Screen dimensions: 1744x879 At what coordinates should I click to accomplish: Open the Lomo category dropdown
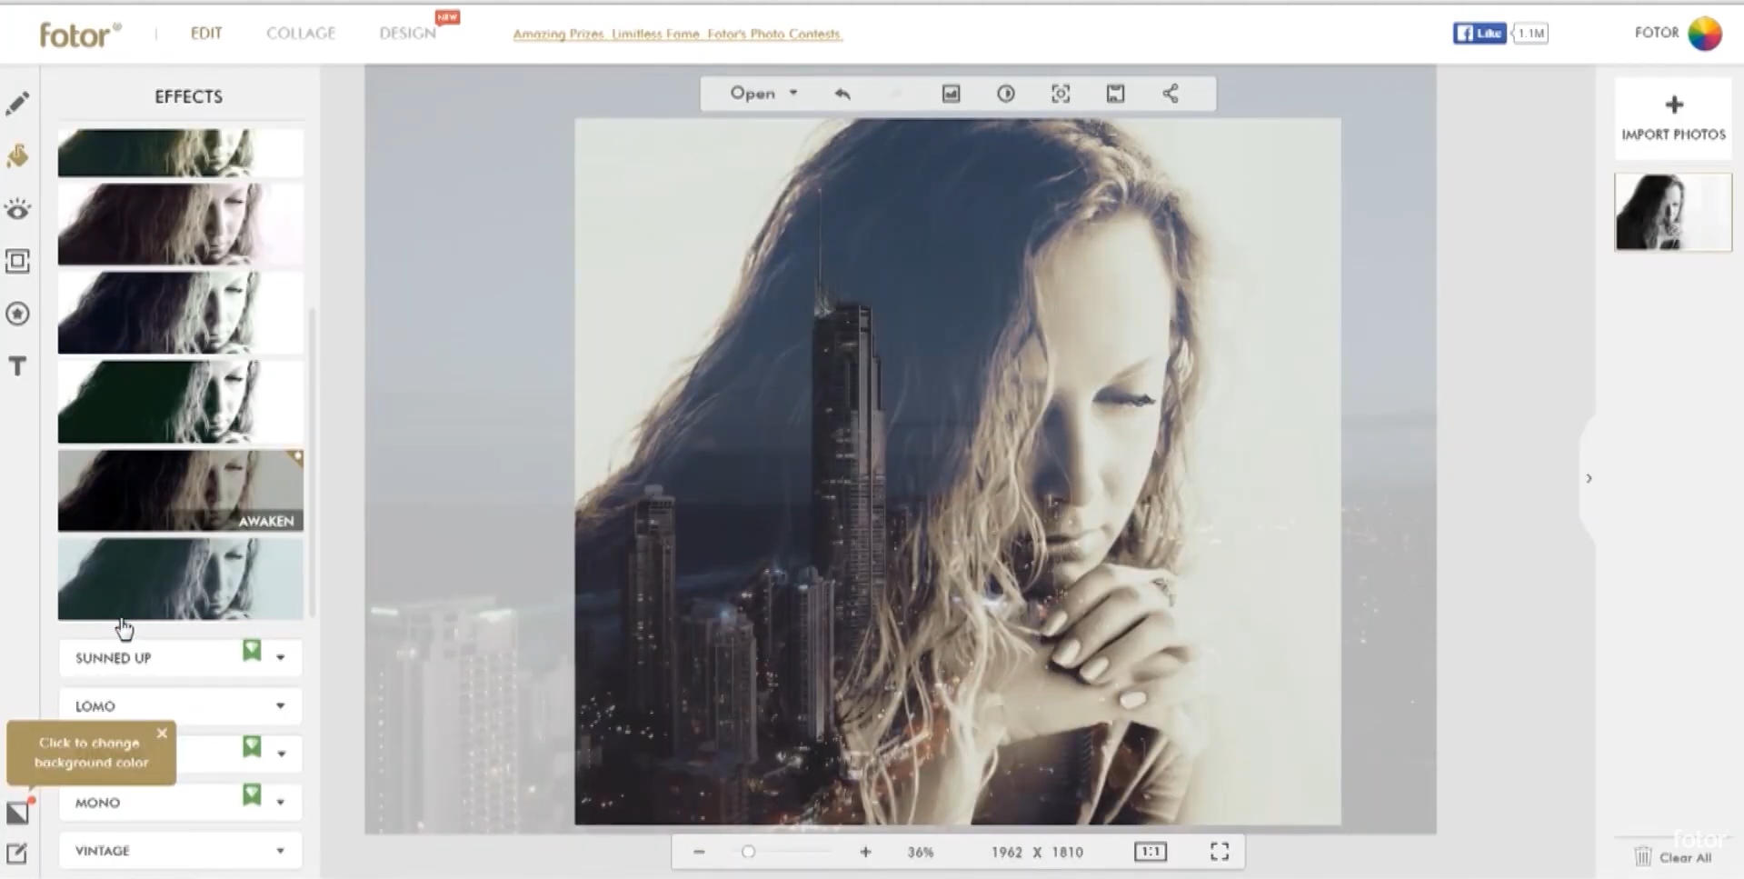coord(279,705)
